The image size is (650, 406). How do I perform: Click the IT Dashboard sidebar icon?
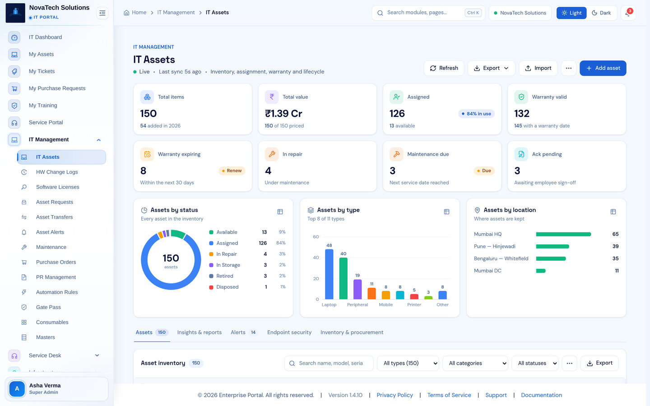(x=14, y=37)
